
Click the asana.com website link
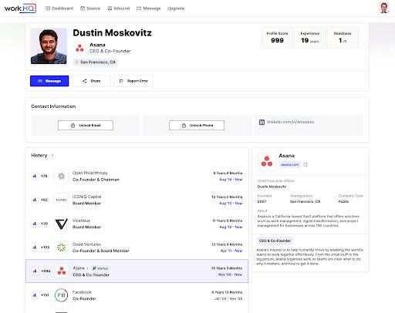tap(290, 164)
